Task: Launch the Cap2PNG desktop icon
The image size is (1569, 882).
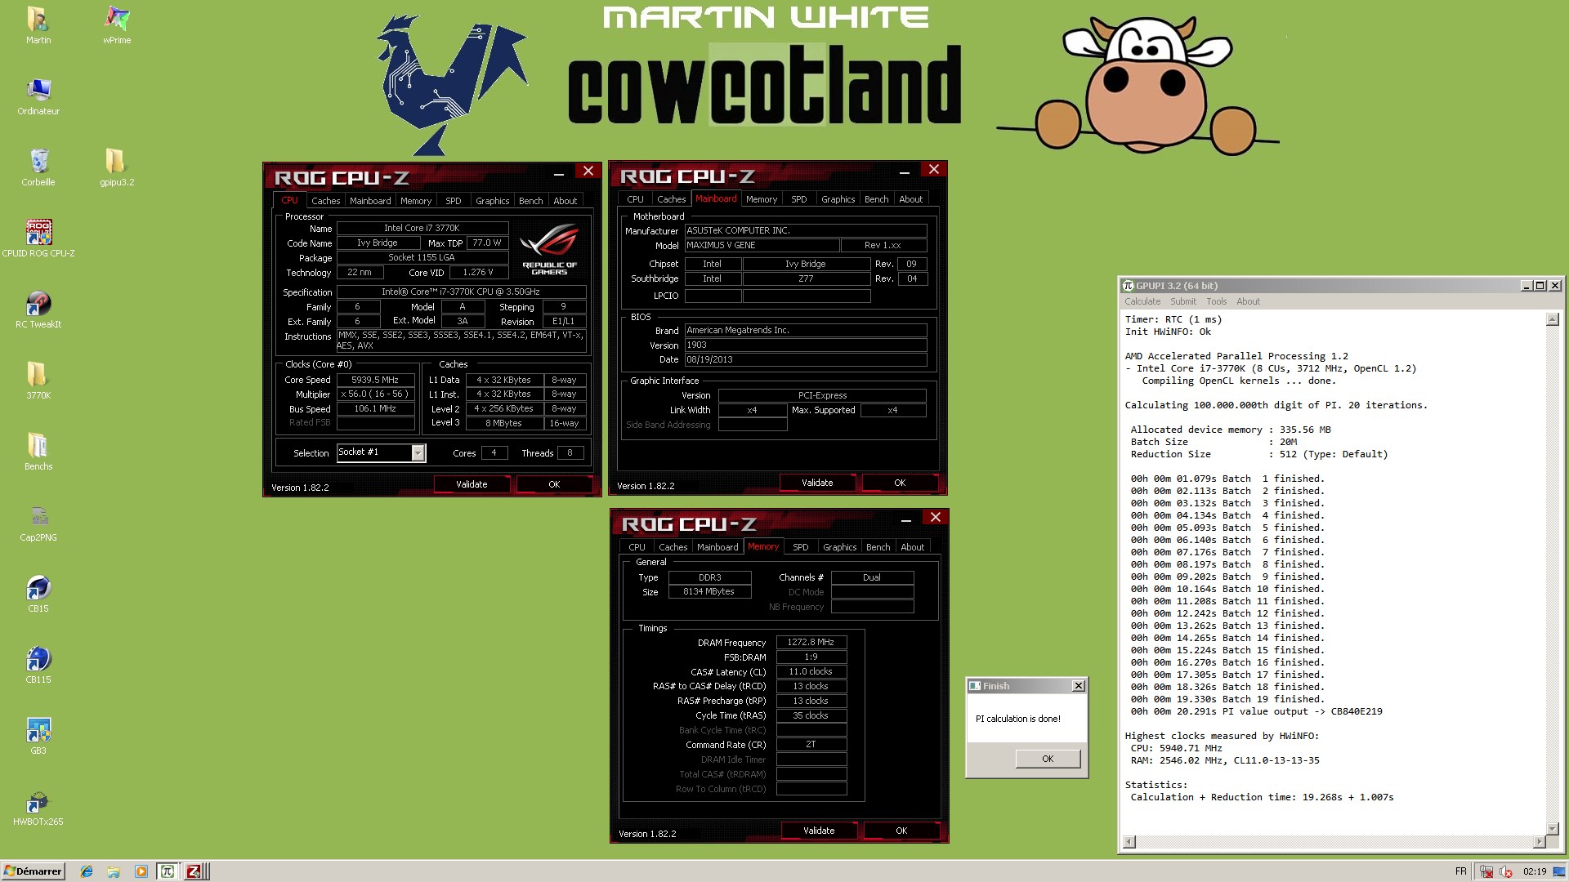Action: 38,523
